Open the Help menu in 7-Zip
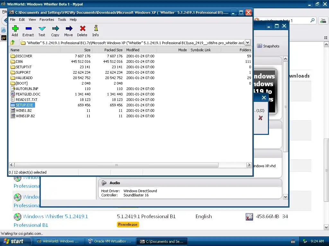The height and width of the screenshot is (246, 329). [73, 20]
